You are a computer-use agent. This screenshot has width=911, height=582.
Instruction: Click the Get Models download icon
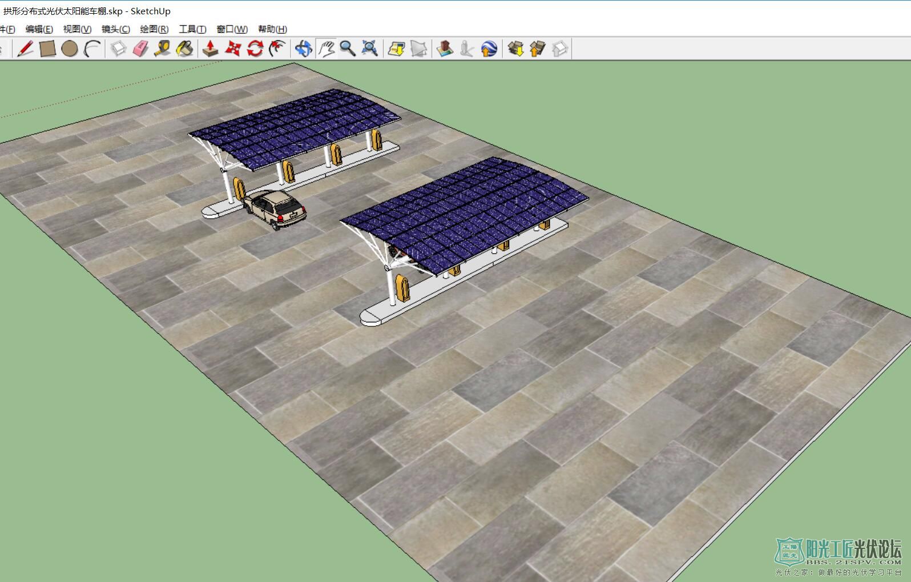(515, 48)
